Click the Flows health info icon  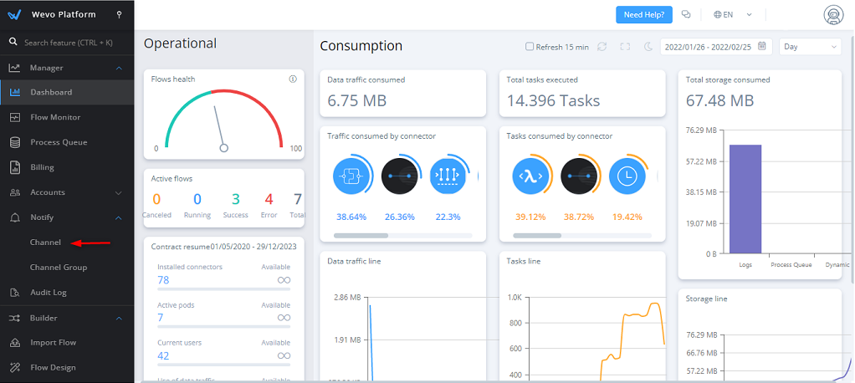pyautogui.click(x=293, y=79)
